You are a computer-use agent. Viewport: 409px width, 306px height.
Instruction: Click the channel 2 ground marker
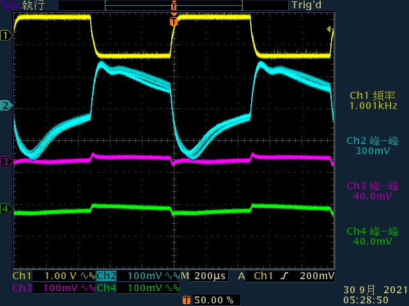[x=6, y=106]
